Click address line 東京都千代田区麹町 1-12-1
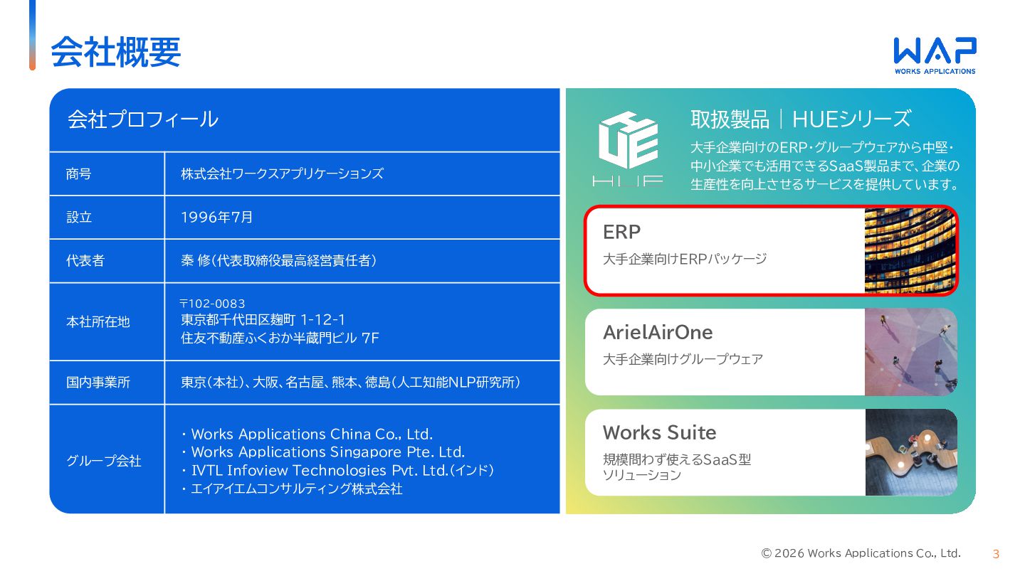This screenshot has height=576, width=1025. click(x=263, y=320)
